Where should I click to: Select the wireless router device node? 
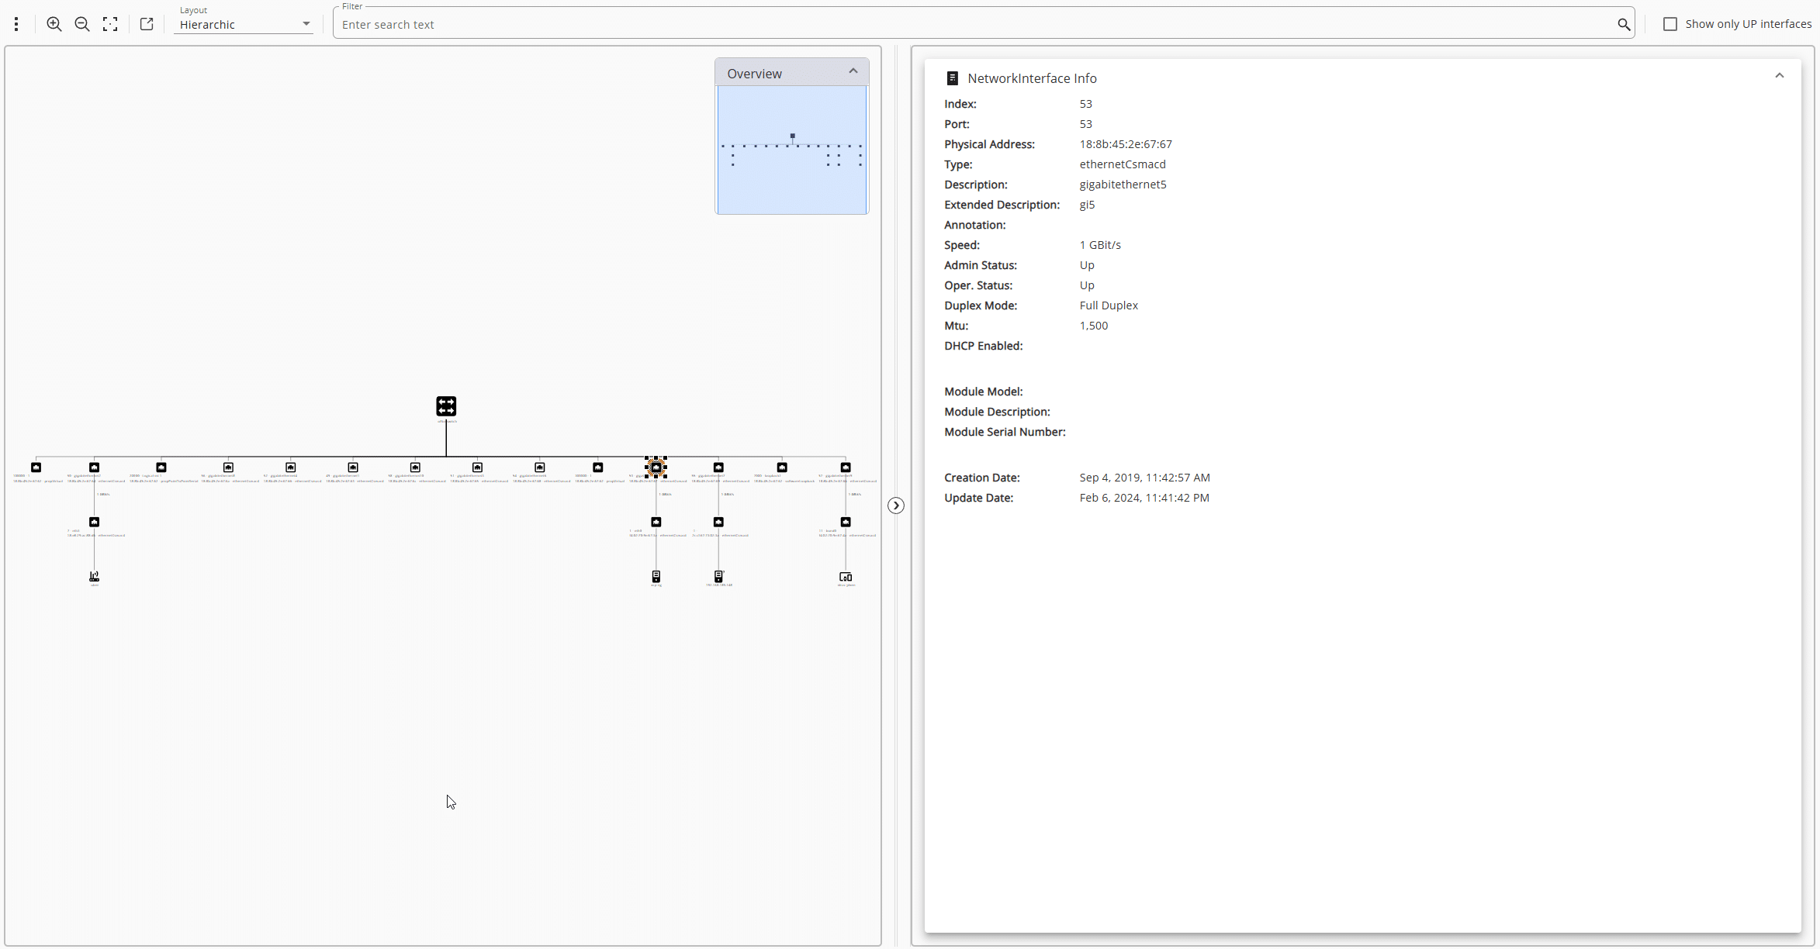click(94, 576)
